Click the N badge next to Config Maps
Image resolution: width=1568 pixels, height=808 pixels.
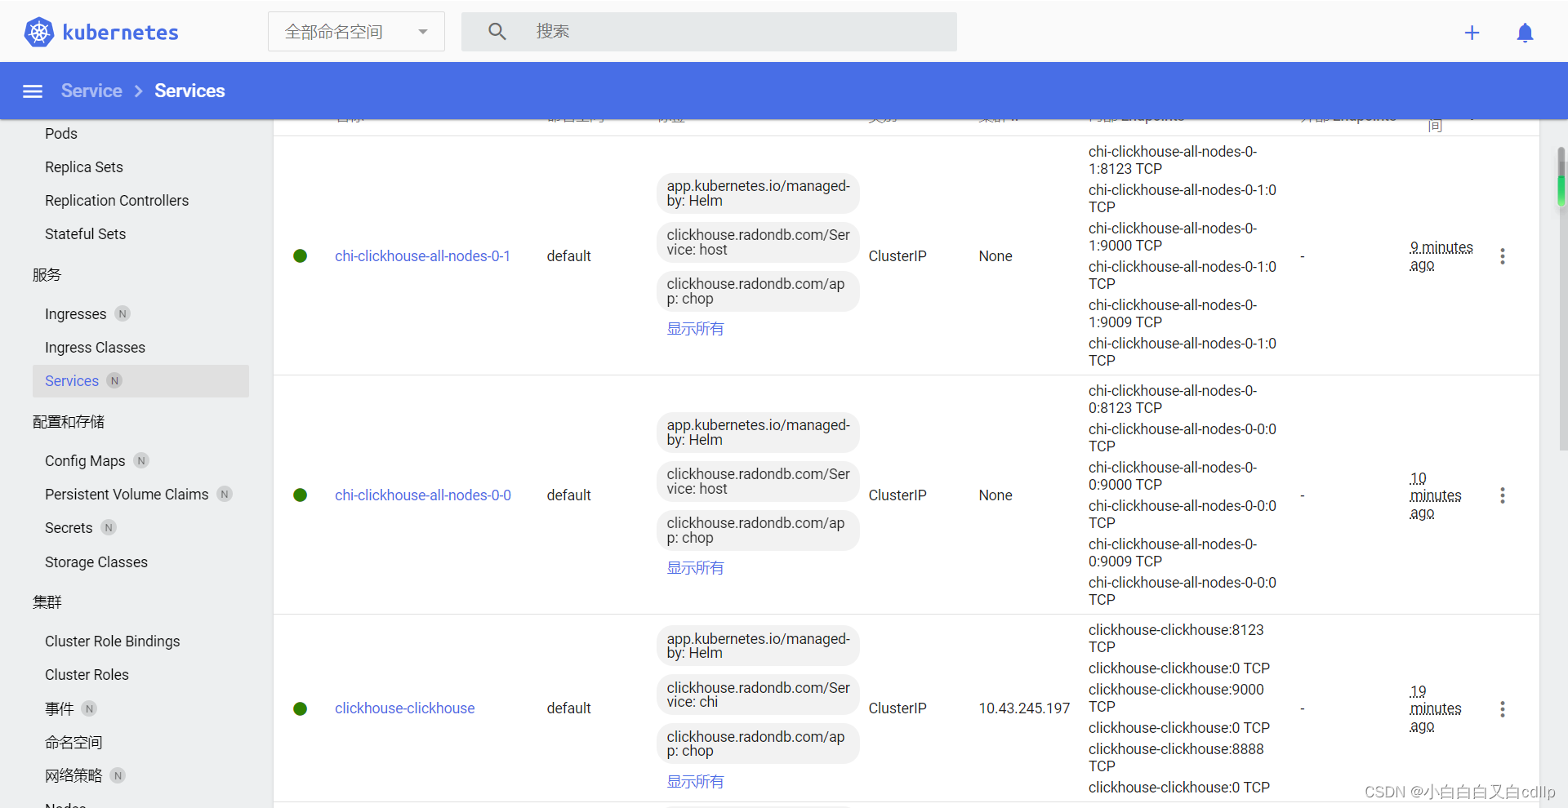(x=141, y=461)
